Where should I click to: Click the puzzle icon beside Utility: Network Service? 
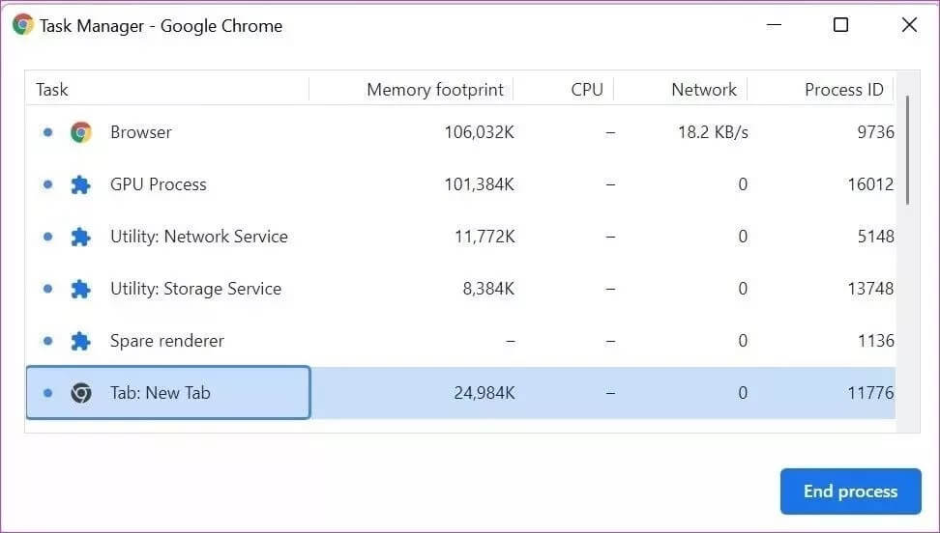click(81, 237)
